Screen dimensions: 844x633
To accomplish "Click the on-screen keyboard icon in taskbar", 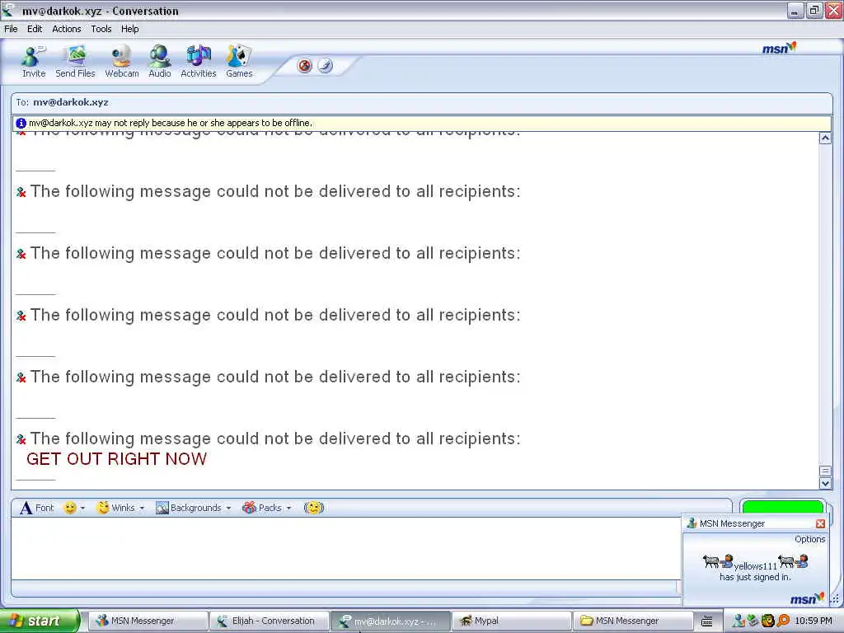I will 707,621.
